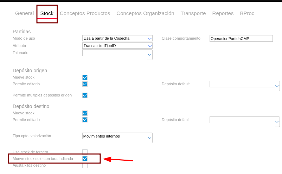This screenshot has width=282, height=174.
Task: Open Depósito default dropdown under Depósito destino
Action: 277,122
